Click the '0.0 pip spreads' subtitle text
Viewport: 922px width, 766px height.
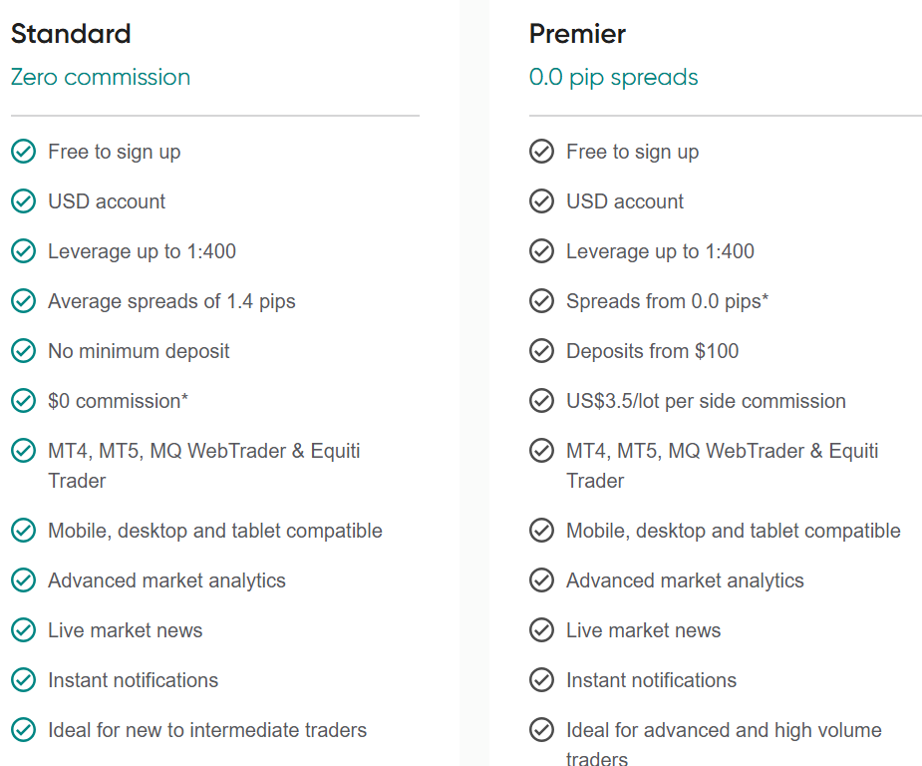tap(613, 78)
